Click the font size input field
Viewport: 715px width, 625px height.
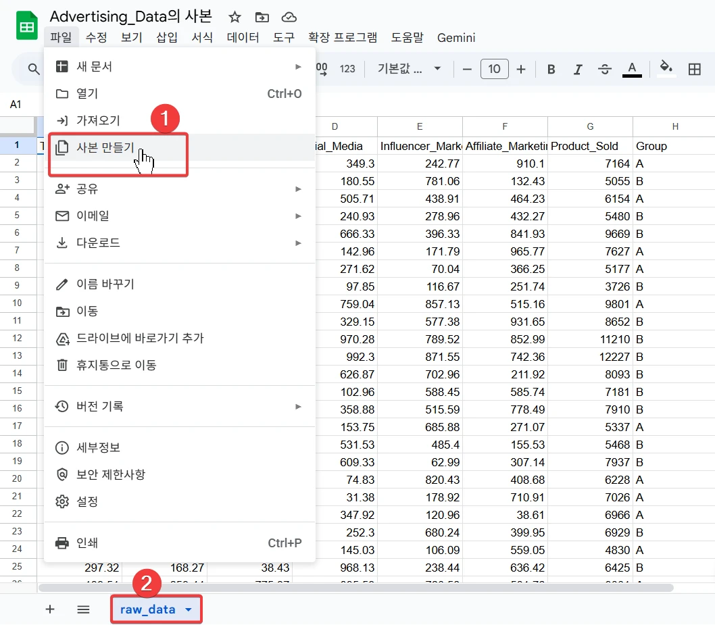495,69
